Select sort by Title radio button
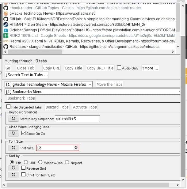Screen dimensions: 187x189 12,162
